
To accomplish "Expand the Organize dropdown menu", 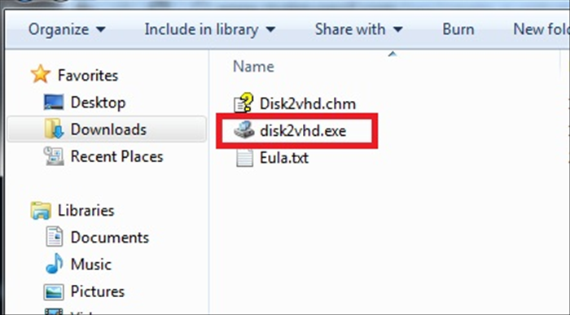I will pos(67,29).
